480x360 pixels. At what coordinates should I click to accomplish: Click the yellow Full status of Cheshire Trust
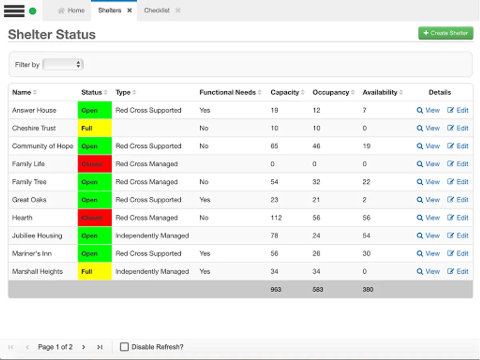pyautogui.click(x=94, y=128)
